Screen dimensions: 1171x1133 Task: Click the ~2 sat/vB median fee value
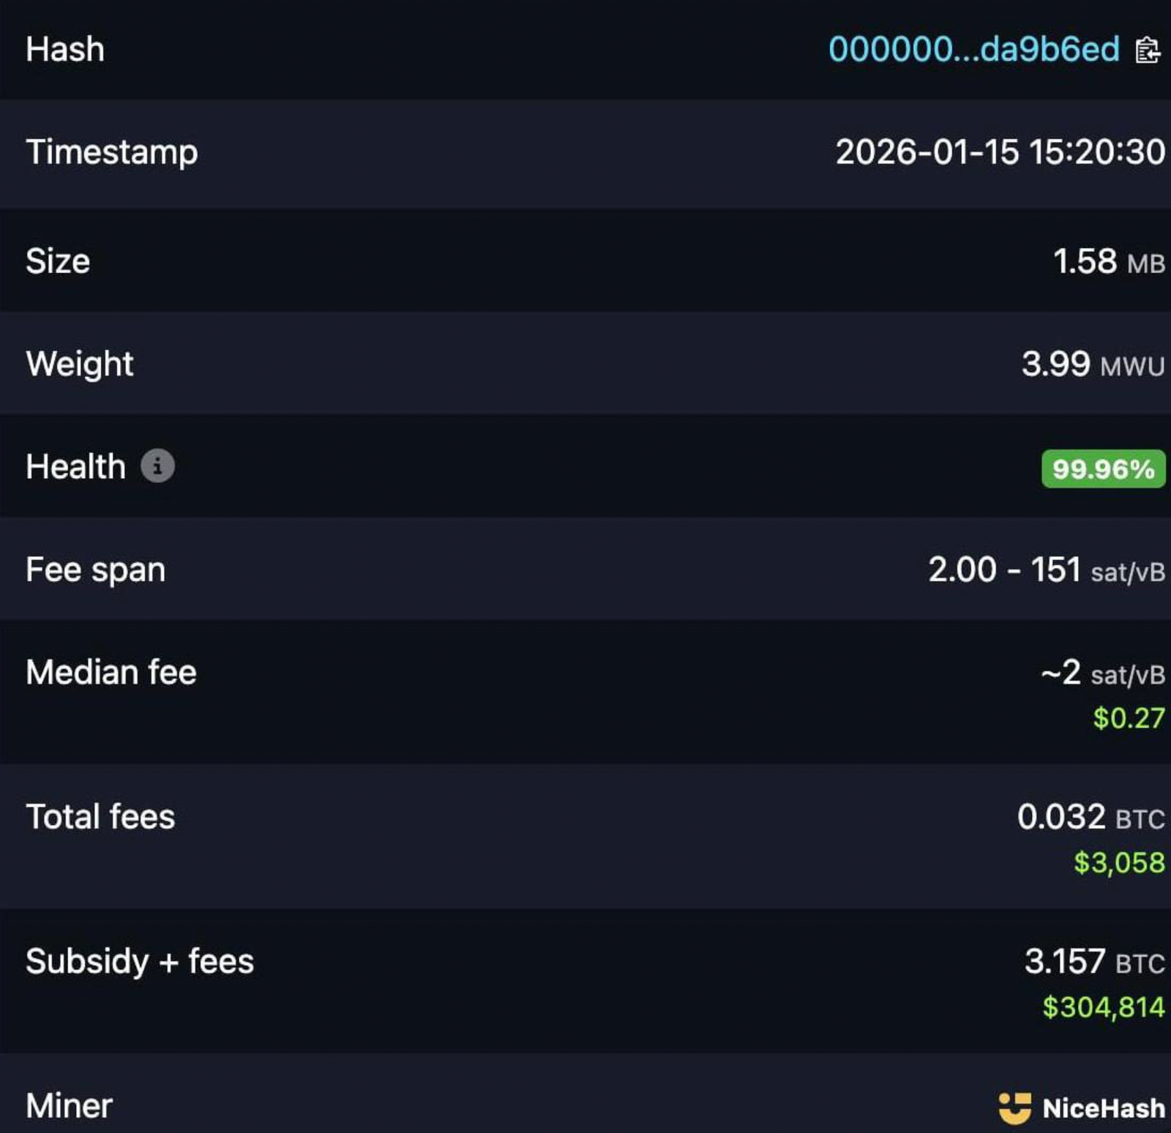coord(1102,673)
